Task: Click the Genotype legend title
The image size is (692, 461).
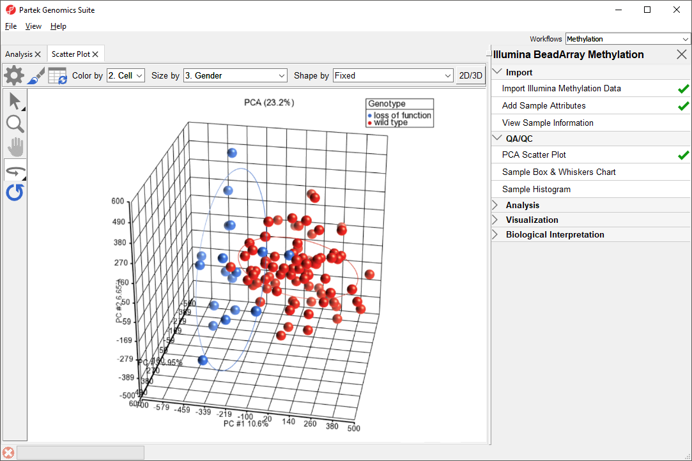Action: click(387, 103)
